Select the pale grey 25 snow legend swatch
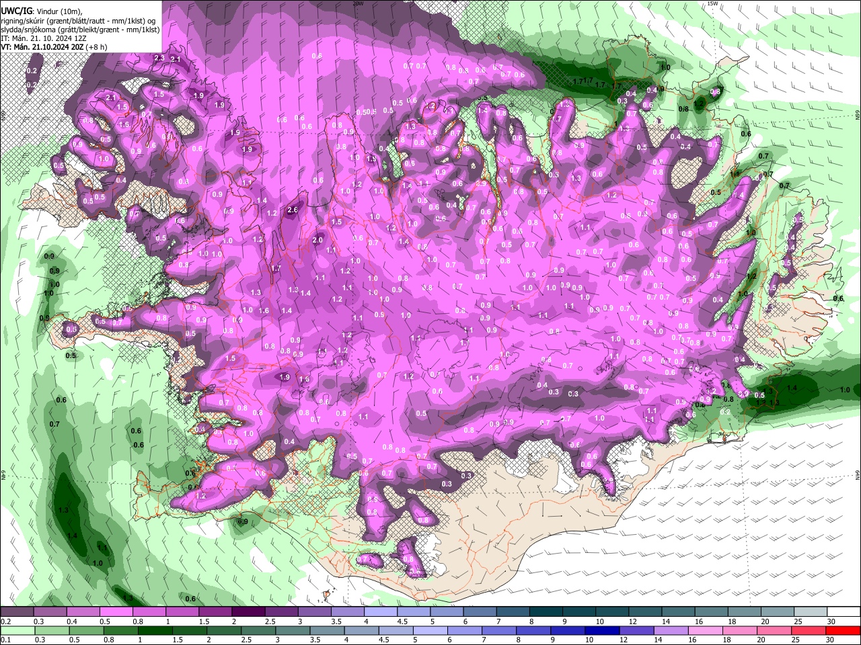Viewport: 861px width, 645px height. [x=811, y=612]
